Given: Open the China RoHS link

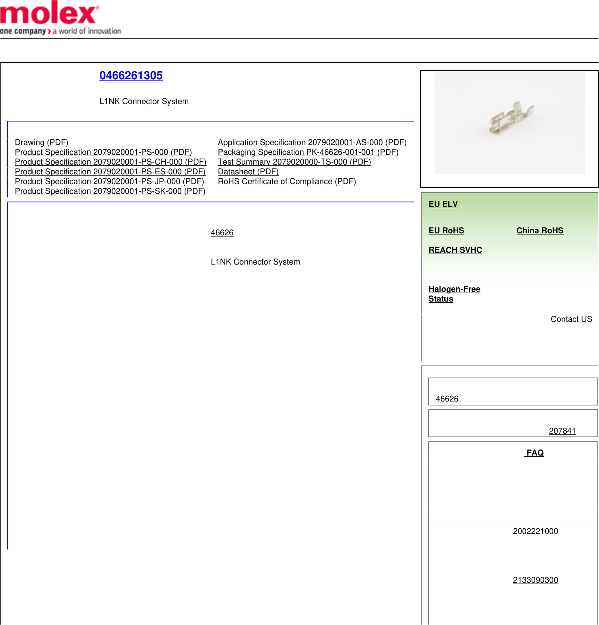Looking at the screenshot, I should (539, 231).
